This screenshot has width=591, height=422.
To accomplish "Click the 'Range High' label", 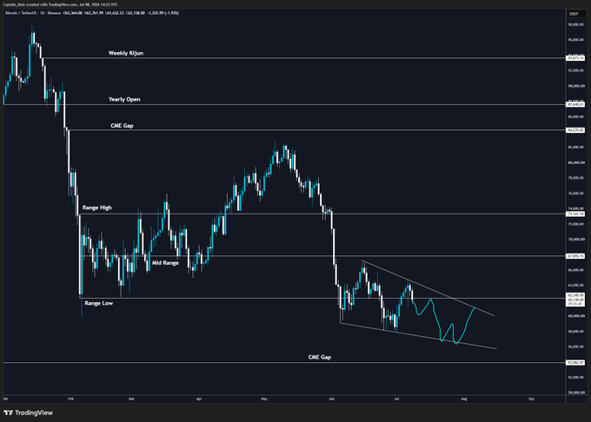I will pos(96,208).
